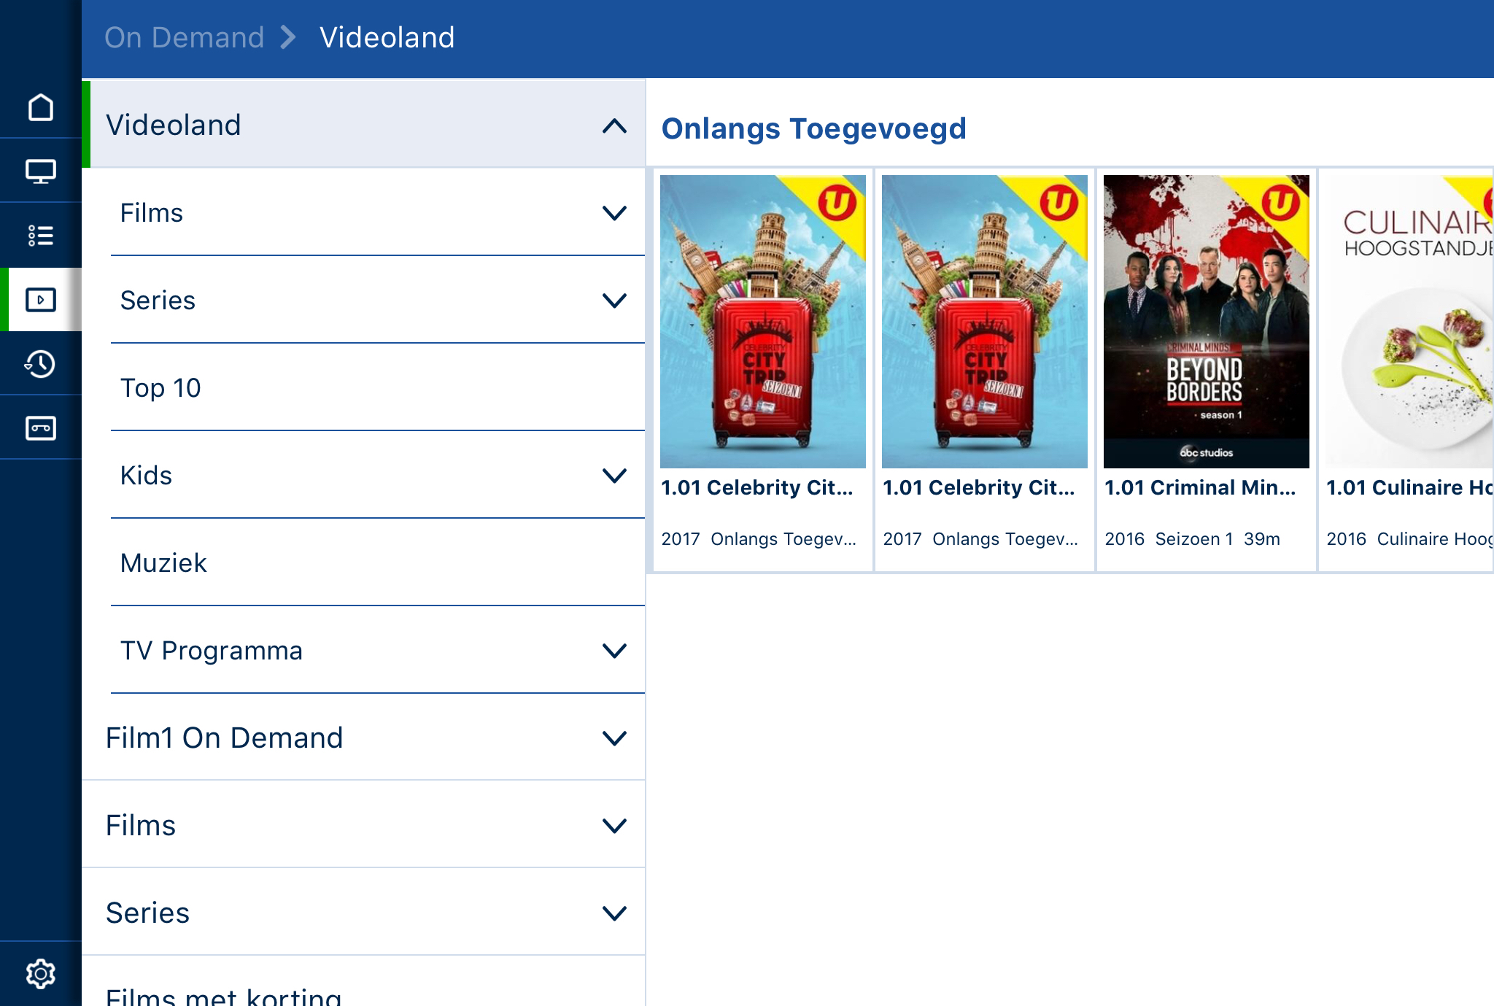The height and width of the screenshot is (1006, 1494).
Task: Open the TV guide list icon
Action: (41, 236)
